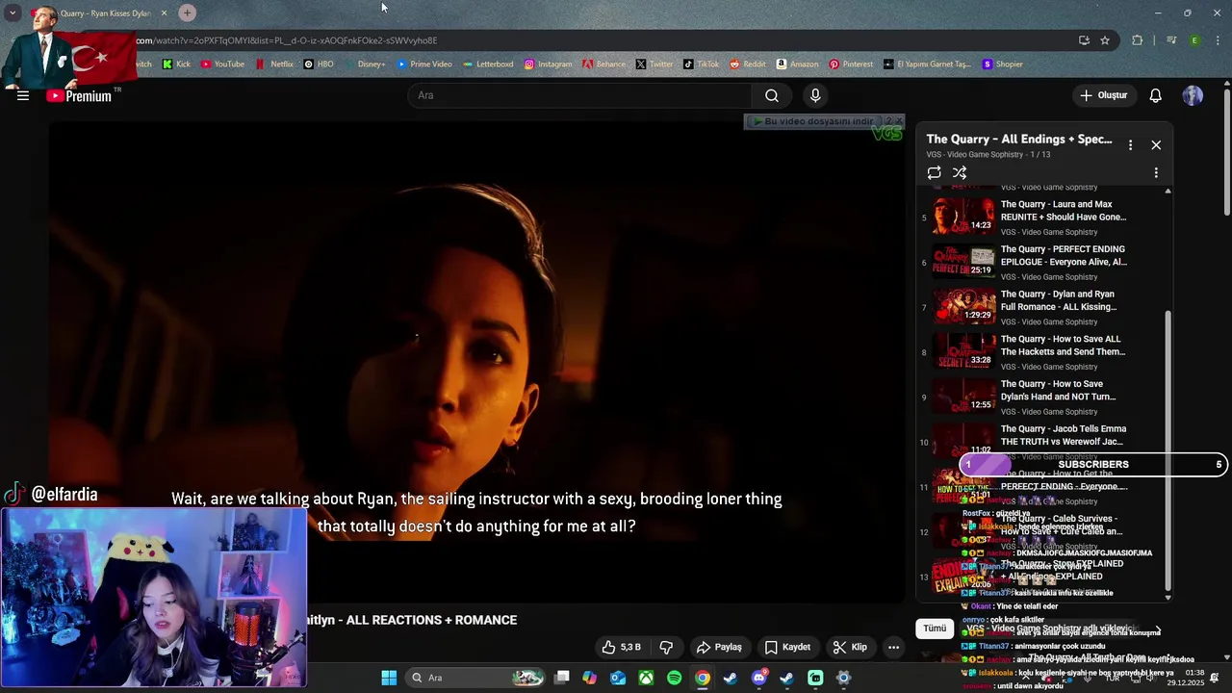Open the Netflix bookmark

point(274,64)
